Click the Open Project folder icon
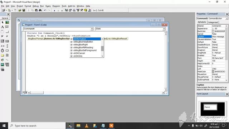229x129 pixels. tap(20, 10)
